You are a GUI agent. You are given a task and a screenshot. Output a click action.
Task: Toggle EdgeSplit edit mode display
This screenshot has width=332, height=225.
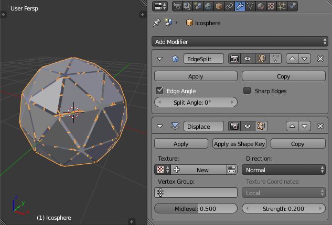[262, 59]
